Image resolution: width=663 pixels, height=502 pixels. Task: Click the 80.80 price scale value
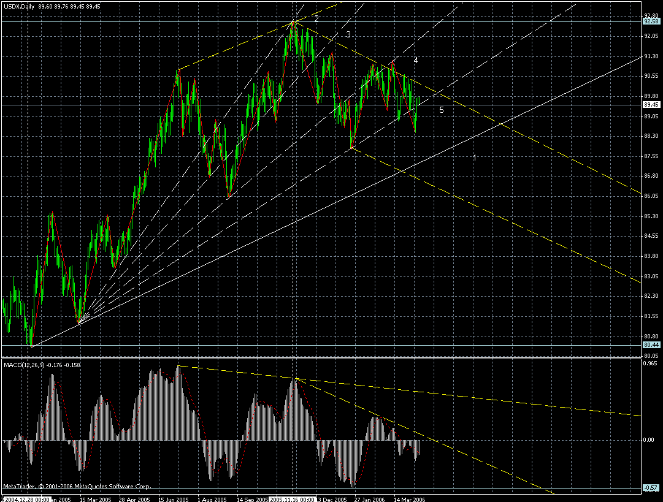(651, 337)
